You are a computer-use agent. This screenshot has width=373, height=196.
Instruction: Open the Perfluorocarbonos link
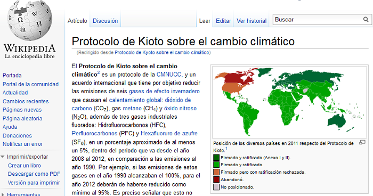tap(94, 134)
